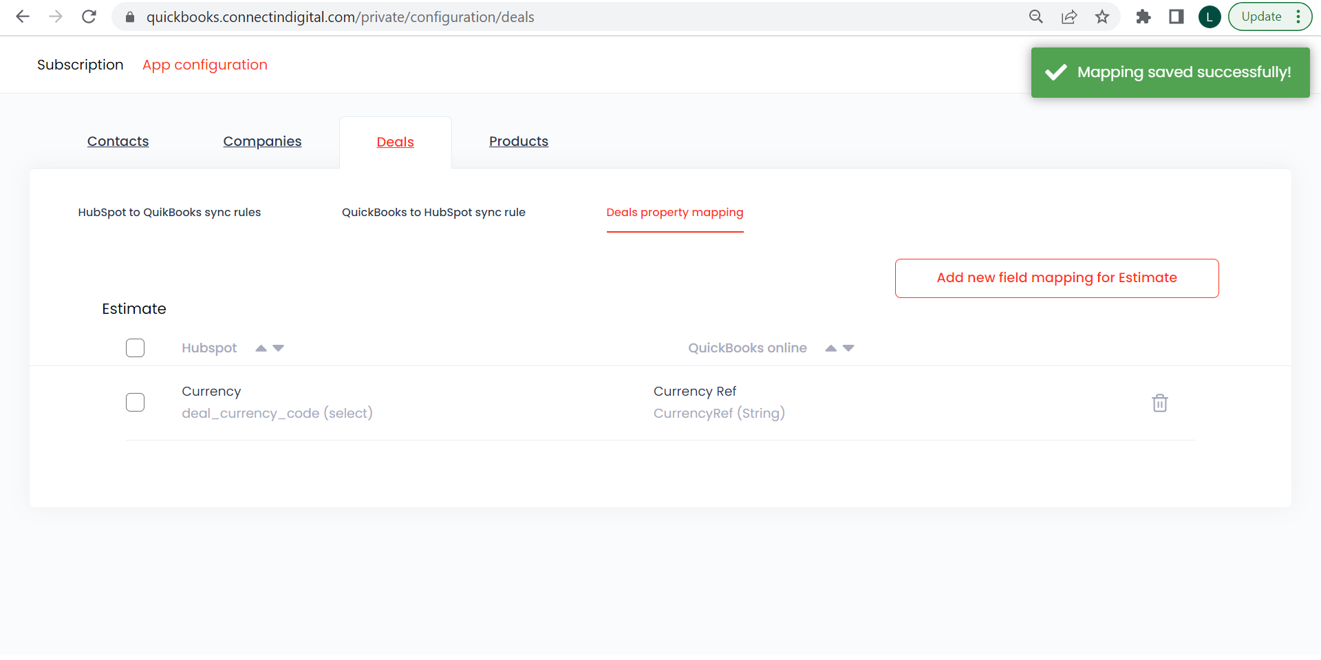Viewport: 1321px width, 660px height.
Task: Switch to the Products tab
Action: coord(519,141)
